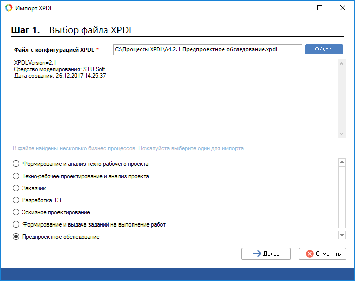The height and width of the screenshot is (281, 355).
Task: Minimize the Импорт XPDL window
Action: [297, 8]
